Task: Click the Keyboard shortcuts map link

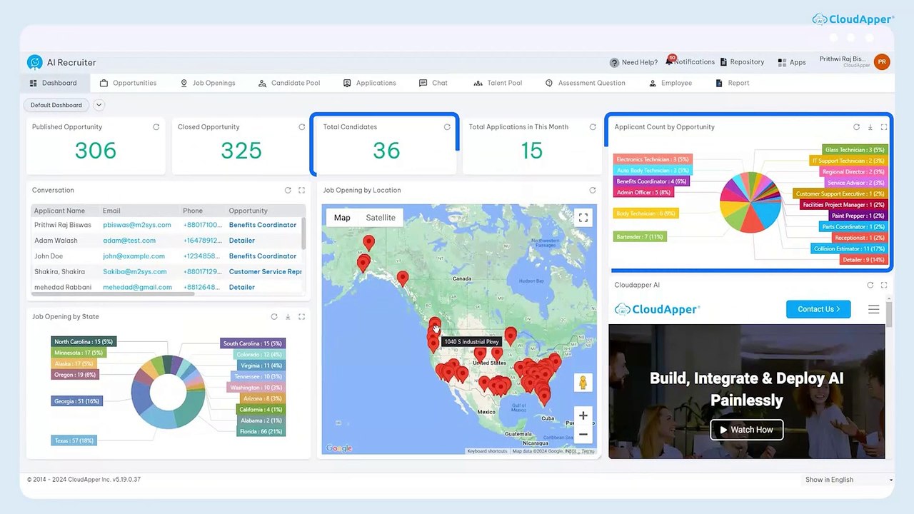Action: [x=487, y=451]
